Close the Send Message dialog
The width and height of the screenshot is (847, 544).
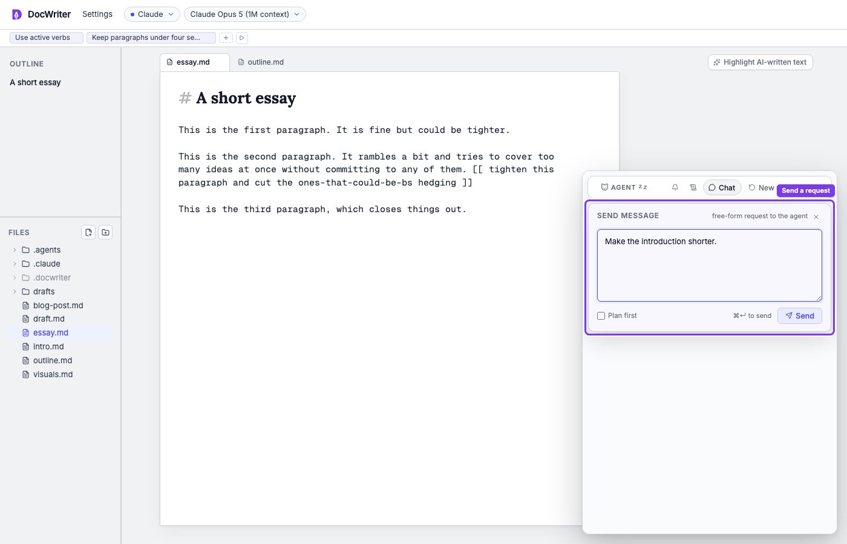coord(816,216)
